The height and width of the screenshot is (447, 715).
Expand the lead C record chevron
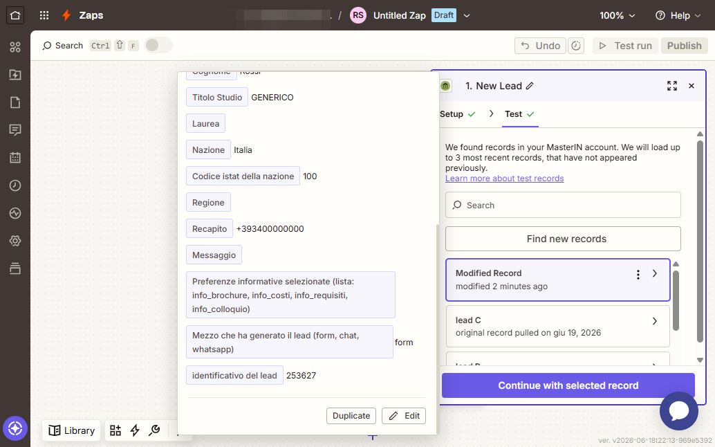tap(655, 321)
